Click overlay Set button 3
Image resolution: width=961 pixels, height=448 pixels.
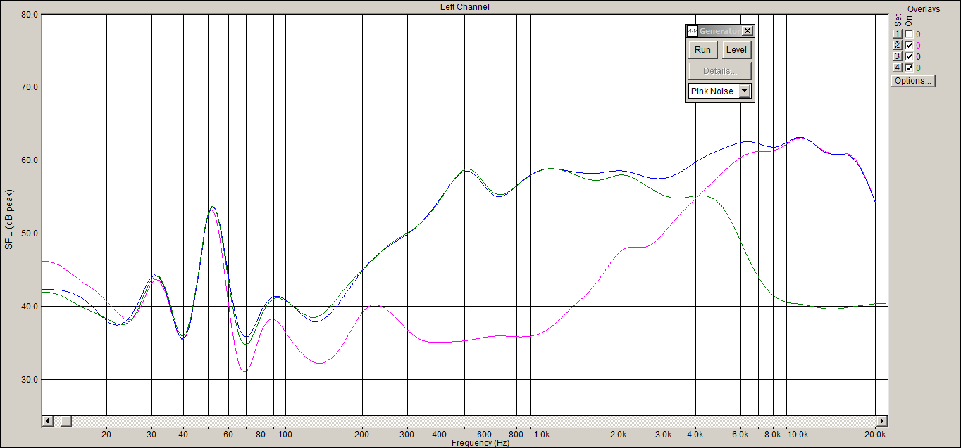tap(898, 56)
